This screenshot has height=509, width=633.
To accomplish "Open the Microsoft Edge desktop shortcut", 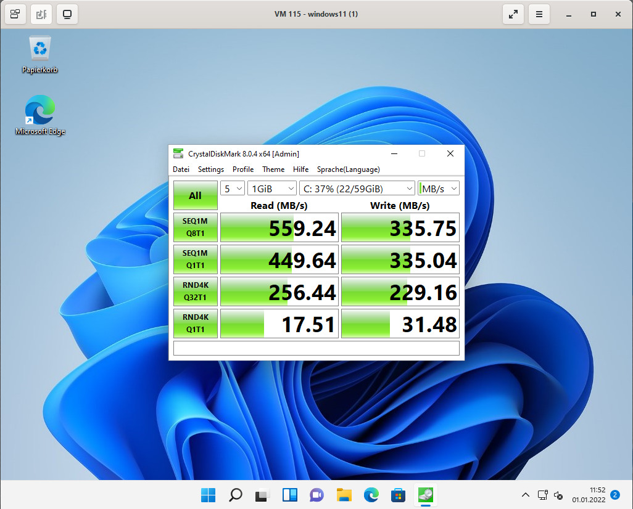I will [40, 115].
